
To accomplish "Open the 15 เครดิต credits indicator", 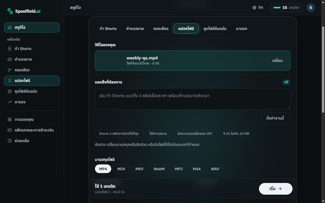I will pyautogui.click(x=286, y=8).
